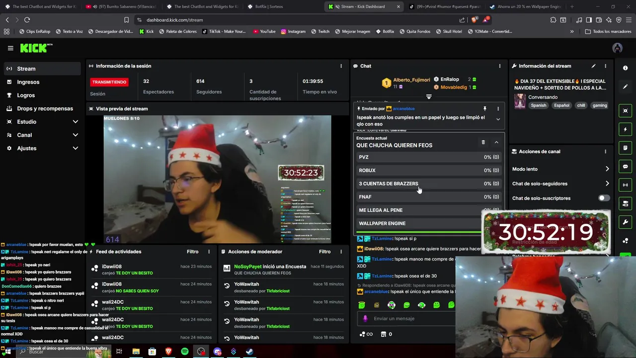Vote for PVZ poll option
This screenshot has height=358, width=636.
pyautogui.click(x=429, y=157)
